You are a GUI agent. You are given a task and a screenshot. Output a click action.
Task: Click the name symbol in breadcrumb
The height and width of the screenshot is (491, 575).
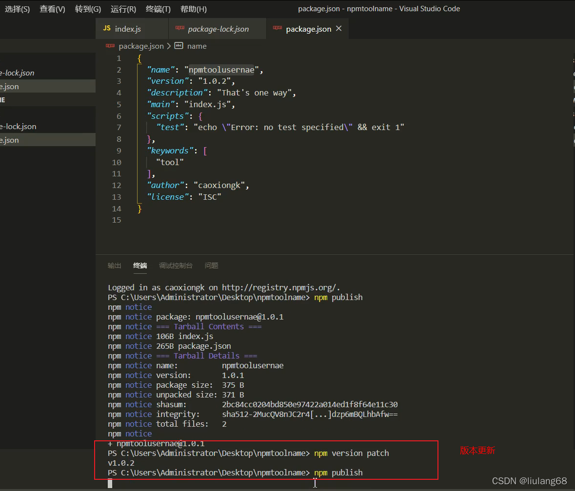[x=197, y=46]
